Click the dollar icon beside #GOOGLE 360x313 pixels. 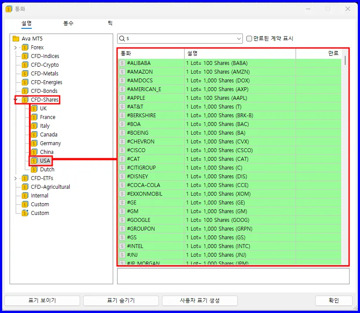122,220
